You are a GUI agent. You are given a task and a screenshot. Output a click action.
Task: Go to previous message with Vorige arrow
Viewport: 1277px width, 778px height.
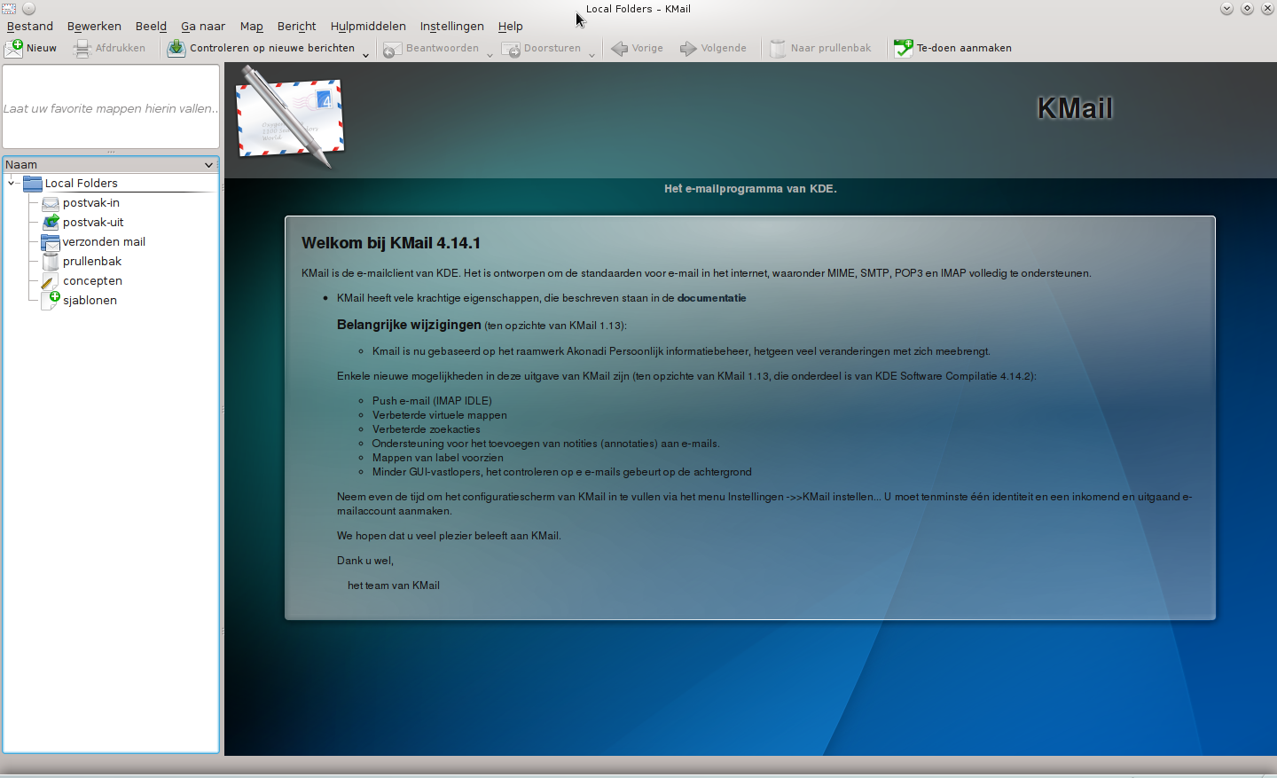click(x=620, y=49)
